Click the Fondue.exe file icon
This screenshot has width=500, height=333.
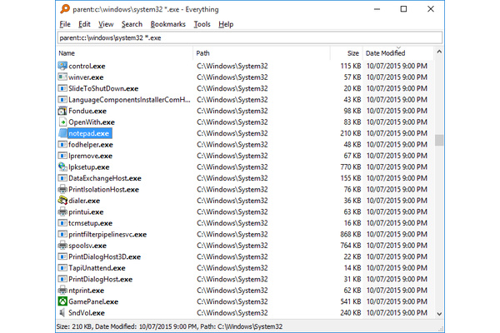62,111
